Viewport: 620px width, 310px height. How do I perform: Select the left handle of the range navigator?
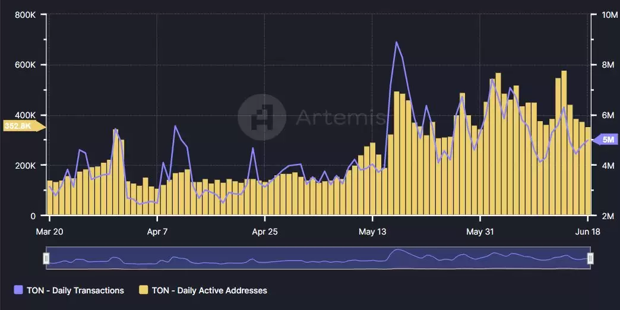coord(46,258)
